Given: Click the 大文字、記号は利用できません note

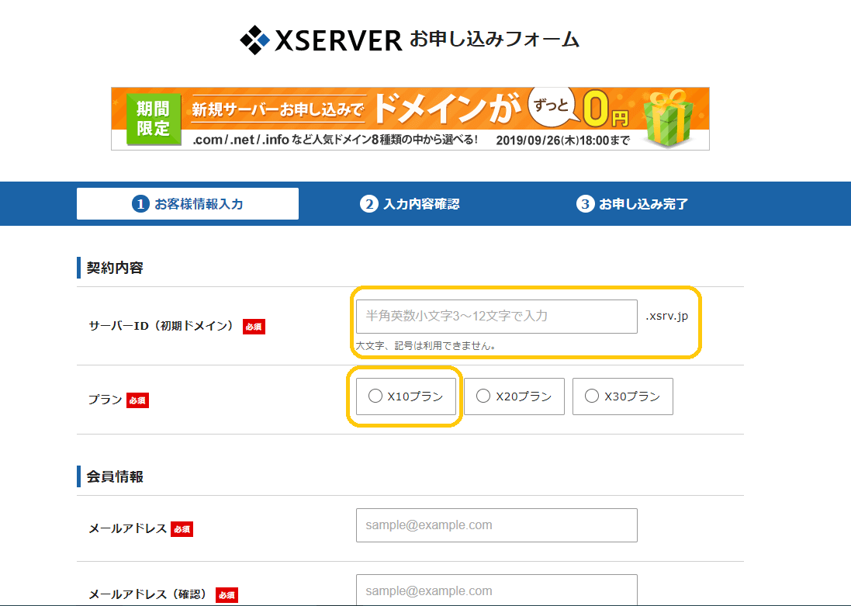Looking at the screenshot, I should (x=425, y=346).
